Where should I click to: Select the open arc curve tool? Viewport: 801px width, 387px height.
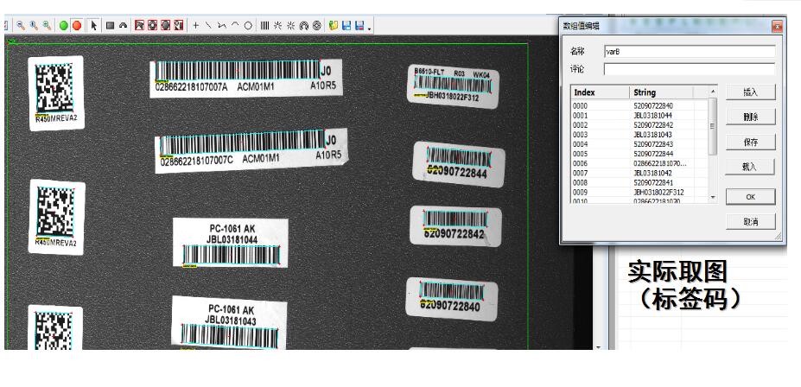[235, 25]
